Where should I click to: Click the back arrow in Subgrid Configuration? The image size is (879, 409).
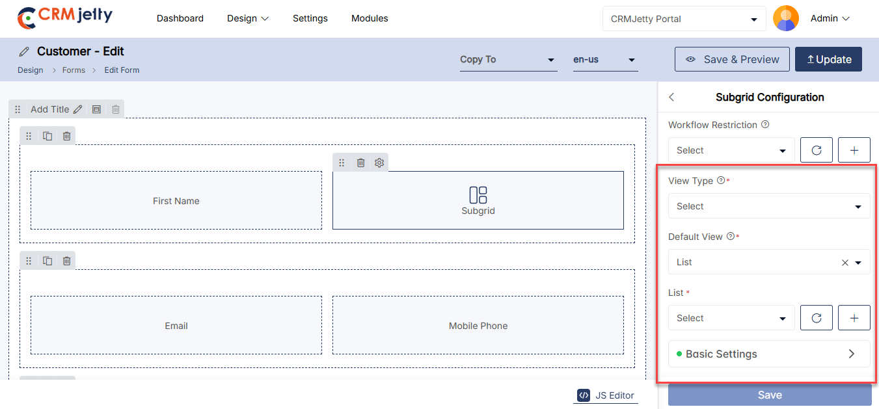coord(672,97)
